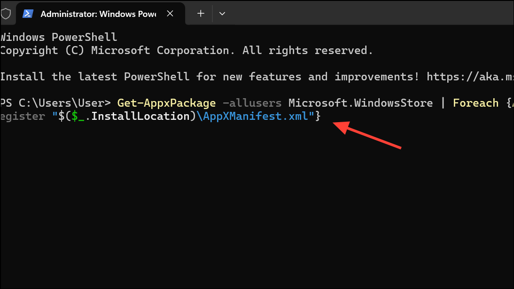This screenshot has height=289, width=514.
Task: Place cursor after the closing curly brace
Action: [322, 116]
